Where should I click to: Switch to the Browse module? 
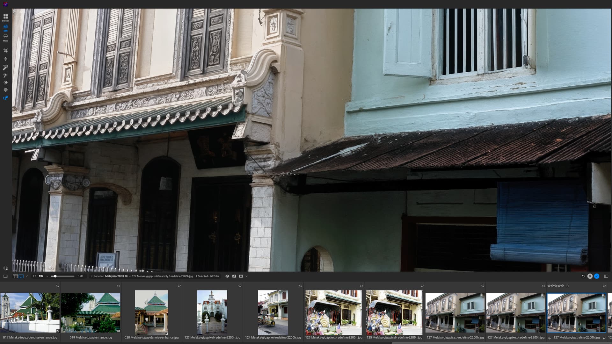click(x=5, y=17)
